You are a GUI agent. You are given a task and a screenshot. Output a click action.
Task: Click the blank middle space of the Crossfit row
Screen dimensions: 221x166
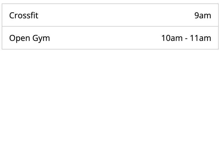[116, 15]
